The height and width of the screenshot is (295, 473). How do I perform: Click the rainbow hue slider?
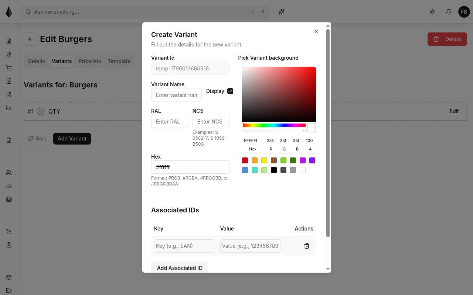(x=274, y=125)
